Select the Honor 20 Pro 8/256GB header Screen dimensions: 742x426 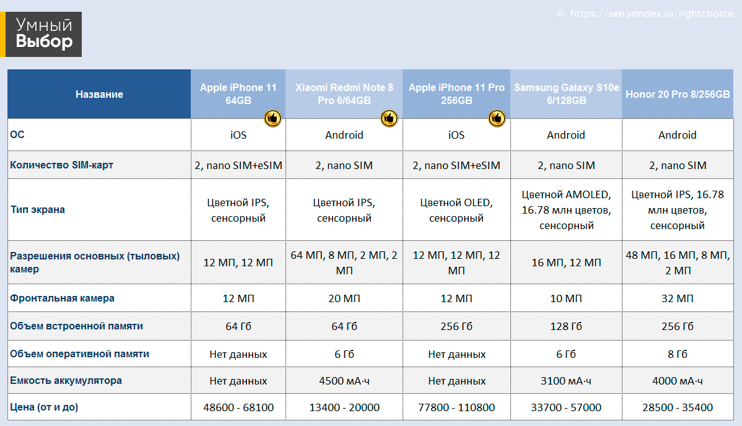click(678, 94)
